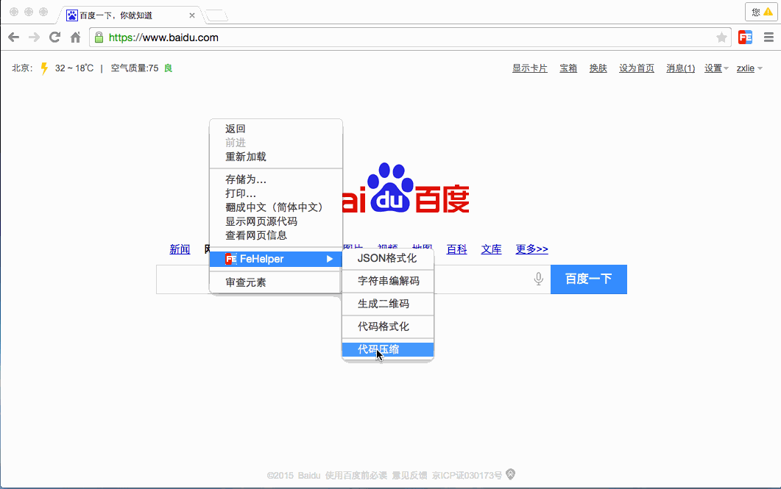Bookmark the page with the star icon
This screenshot has width=781, height=489.
point(721,38)
